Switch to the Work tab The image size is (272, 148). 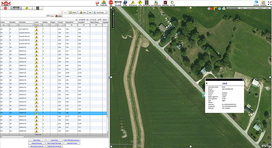(58, 16)
